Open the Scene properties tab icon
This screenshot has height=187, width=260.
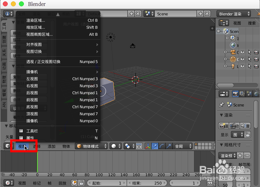click(x=249, y=94)
